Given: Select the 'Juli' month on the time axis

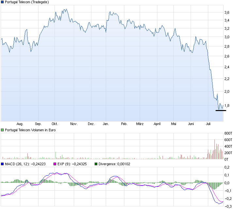Looking at the screenshot, I should (208, 124).
